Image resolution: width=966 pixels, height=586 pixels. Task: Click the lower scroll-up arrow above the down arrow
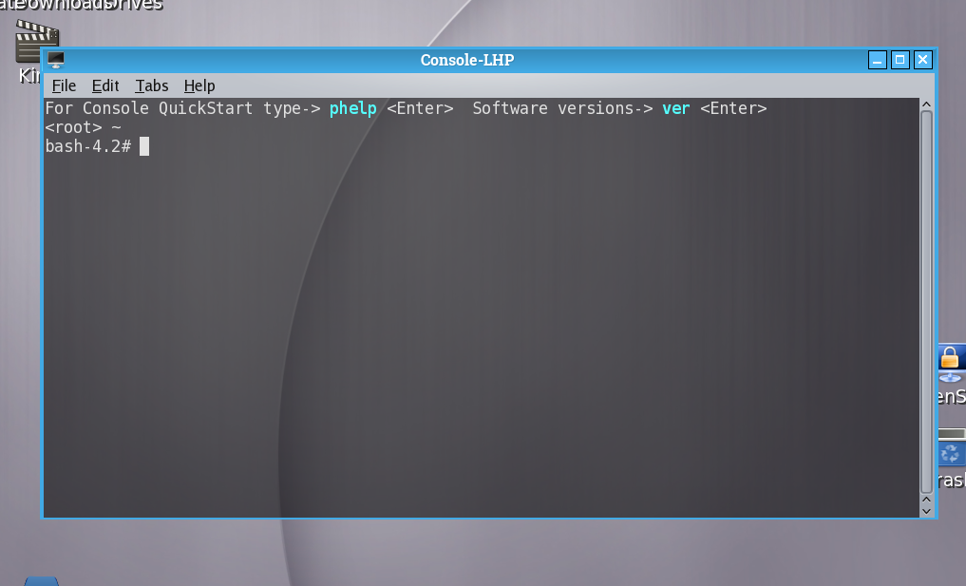click(x=926, y=500)
